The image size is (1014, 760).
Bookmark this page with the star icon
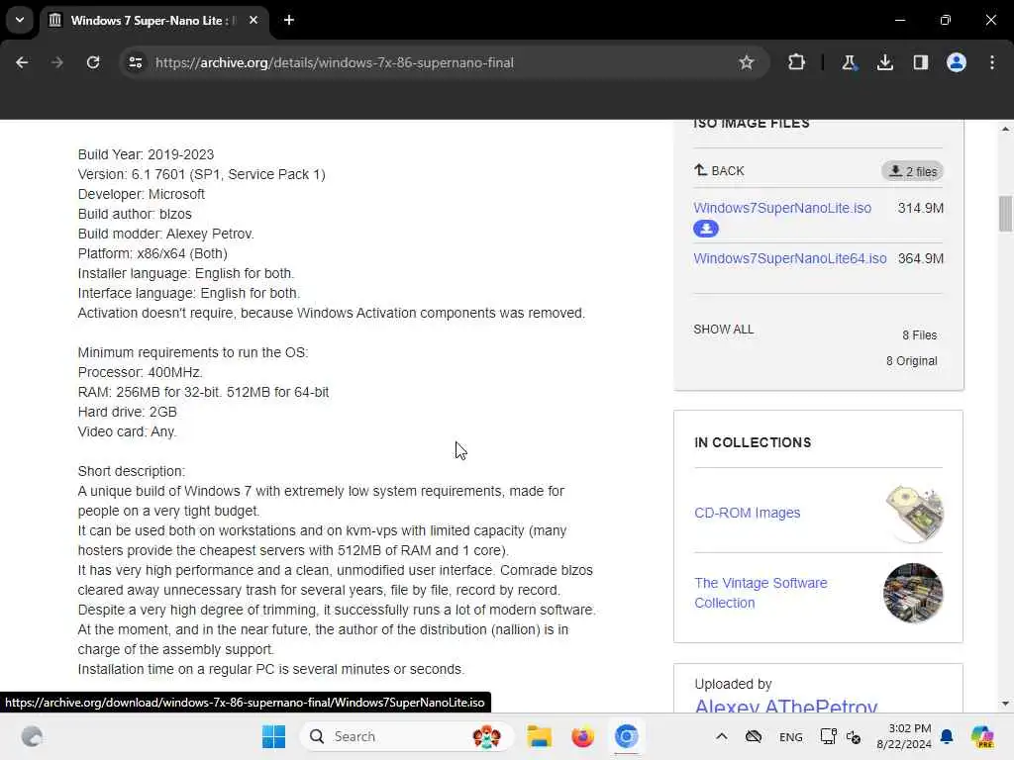pyautogui.click(x=747, y=62)
